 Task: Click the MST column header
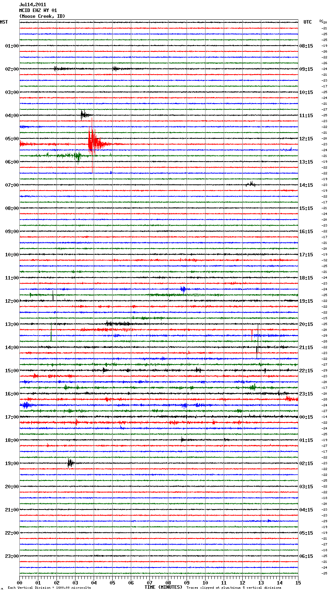pos(4,22)
